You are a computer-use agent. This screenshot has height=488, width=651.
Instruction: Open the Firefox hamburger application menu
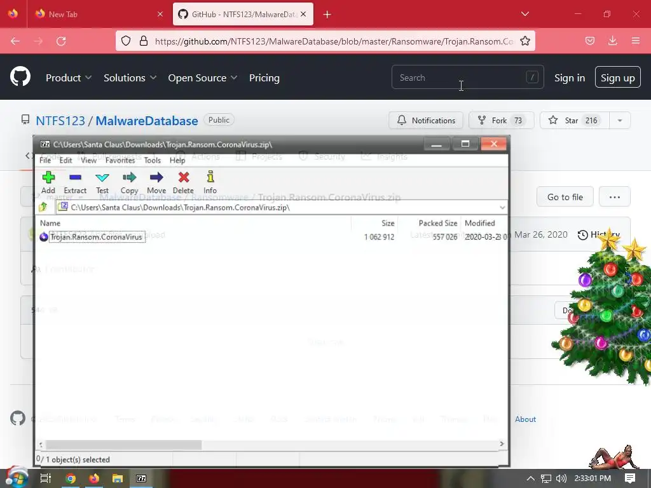(635, 41)
